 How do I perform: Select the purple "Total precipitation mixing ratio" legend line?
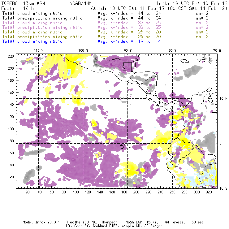[42, 28]
